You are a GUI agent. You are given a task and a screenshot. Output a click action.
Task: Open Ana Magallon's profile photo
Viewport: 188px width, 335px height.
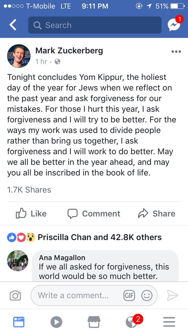18,261
